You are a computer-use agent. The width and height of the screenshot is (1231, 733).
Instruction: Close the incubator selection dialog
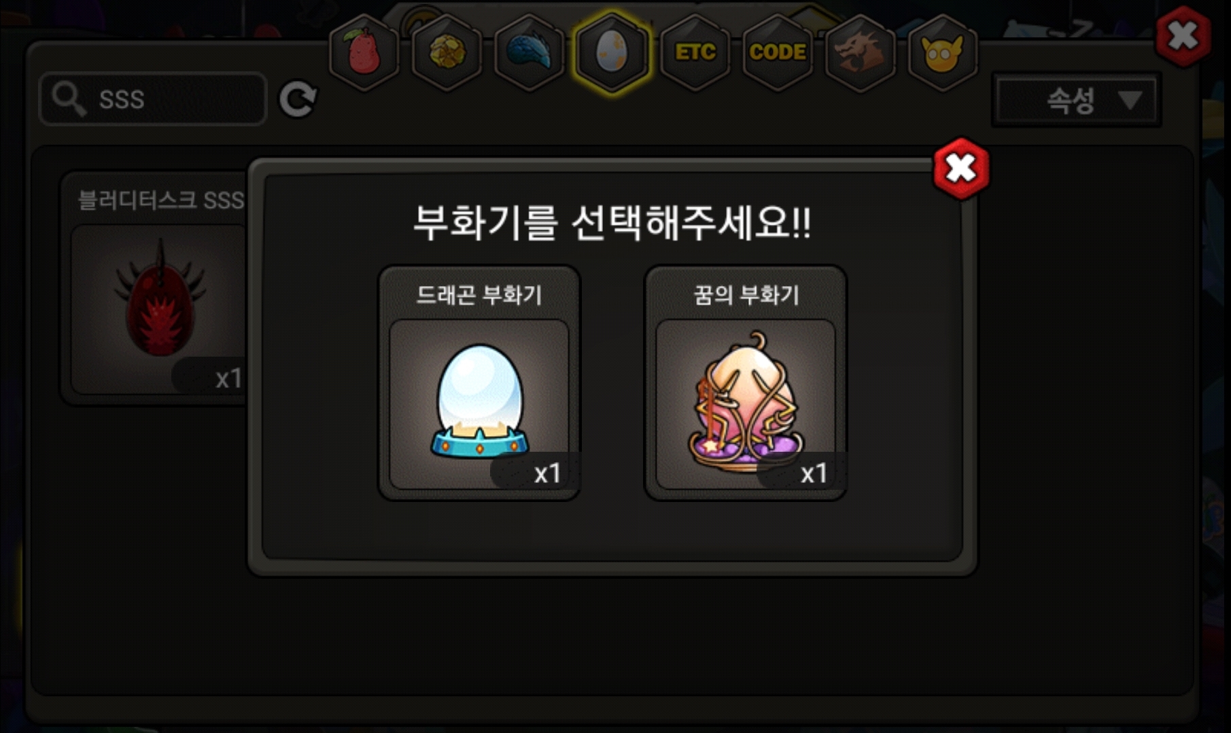coord(961,168)
